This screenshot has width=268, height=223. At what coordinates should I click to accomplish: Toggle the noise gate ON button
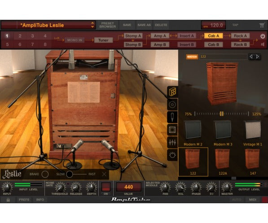pyautogui.click(x=106, y=187)
